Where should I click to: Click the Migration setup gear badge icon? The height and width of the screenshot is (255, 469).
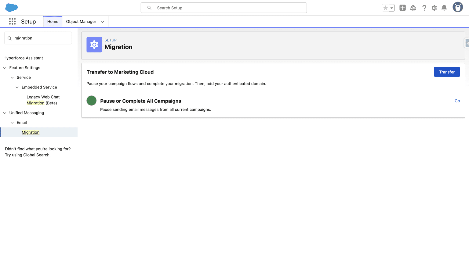click(94, 45)
